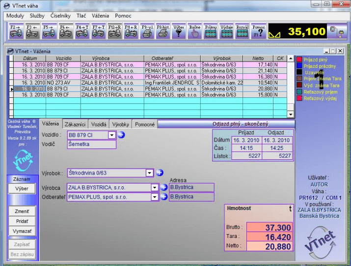Screen dimensions: 351x266
Task: Open F8-hist. history print icon
Action: pyautogui.click(x=163, y=31)
